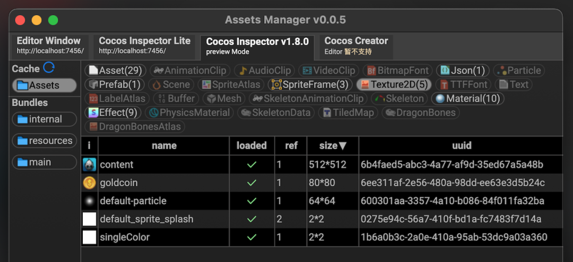Image resolution: width=573 pixels, height=262 pixels.
Task: Filter by Material(10) type
Action: (468, 98)
